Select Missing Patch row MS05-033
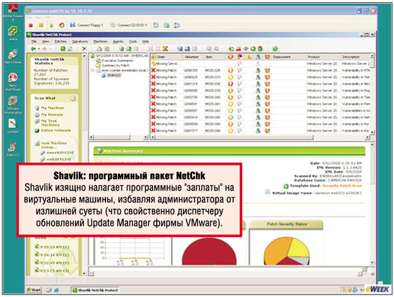The image size is (394, 297). coord(260,77)
